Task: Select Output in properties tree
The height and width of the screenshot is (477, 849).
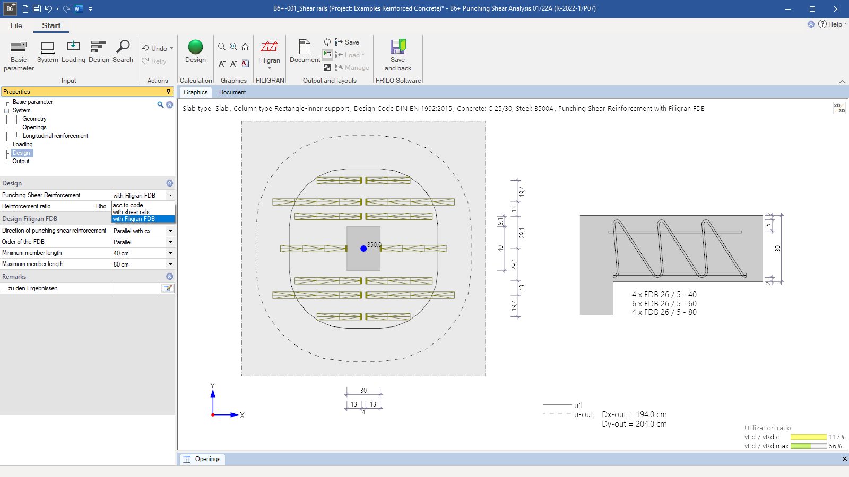Action: [x=21, y=161]
